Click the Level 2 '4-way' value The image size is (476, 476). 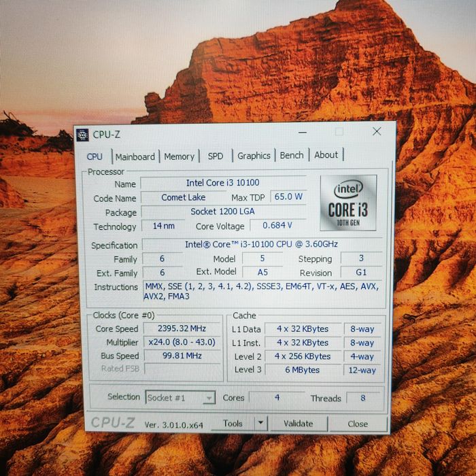click(x=362, y=356)
